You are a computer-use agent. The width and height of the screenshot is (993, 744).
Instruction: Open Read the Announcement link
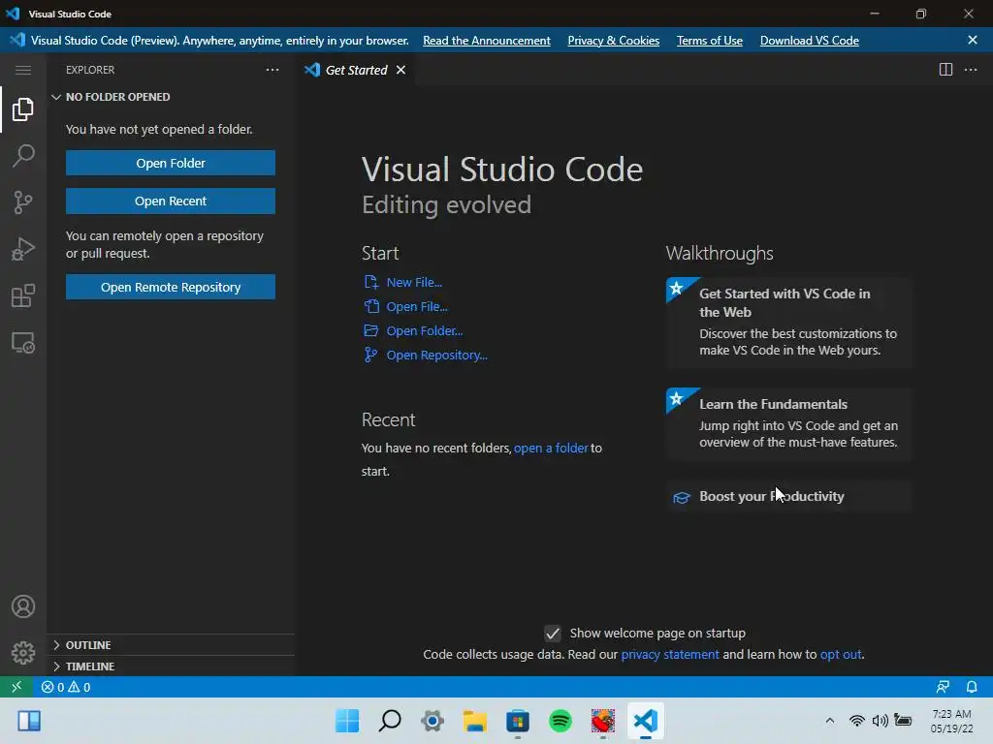(487, 41)
